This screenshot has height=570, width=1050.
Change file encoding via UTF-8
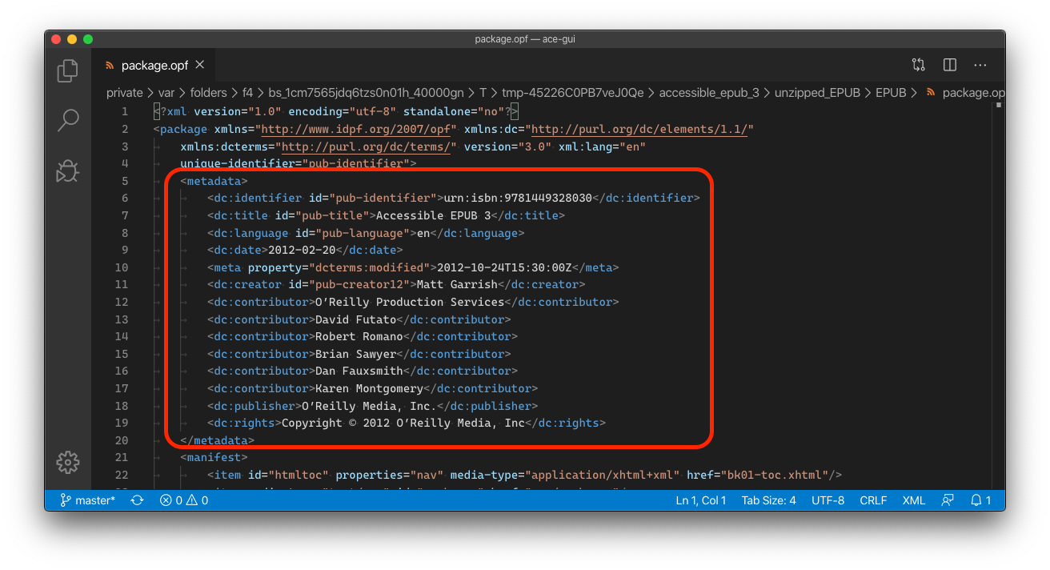point(828,500)
